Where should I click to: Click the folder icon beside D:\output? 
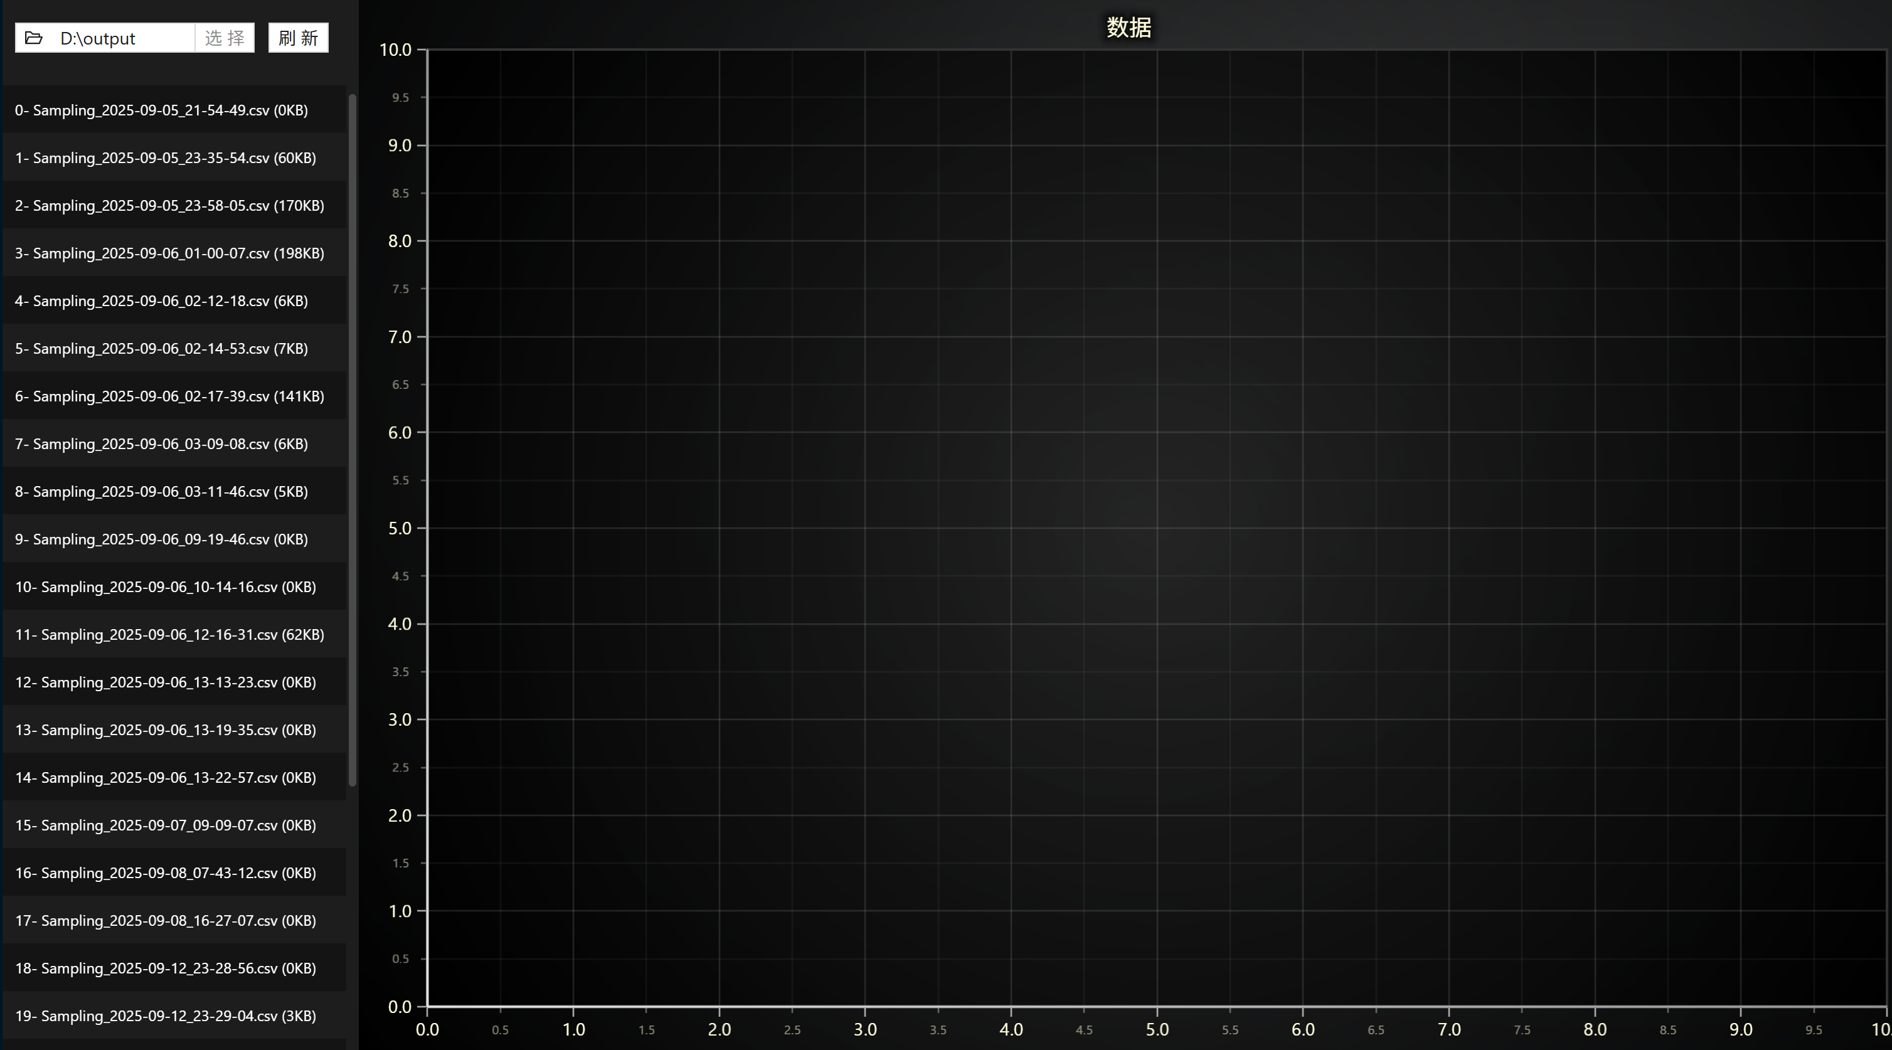click(x=34, y=38)
